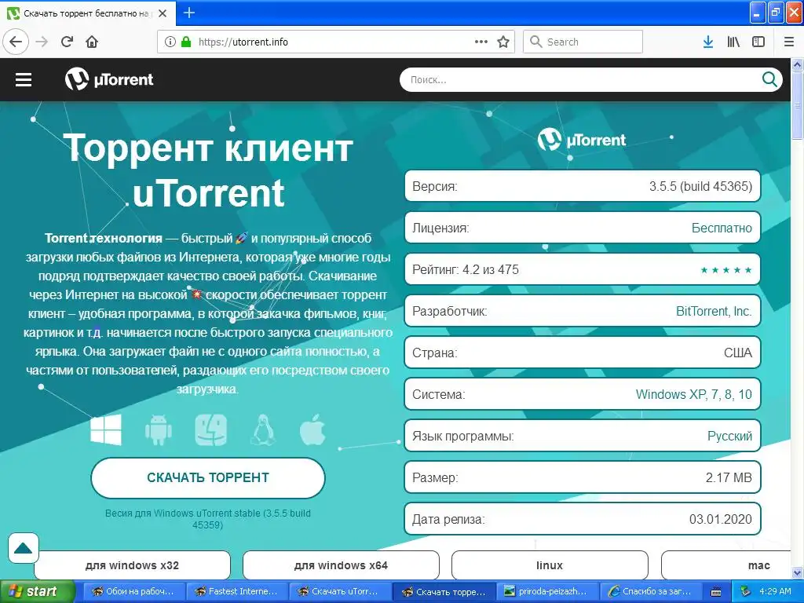Click the version value 3.5.5 (build 45365)

pyautogui.click(x=700, y=186)
